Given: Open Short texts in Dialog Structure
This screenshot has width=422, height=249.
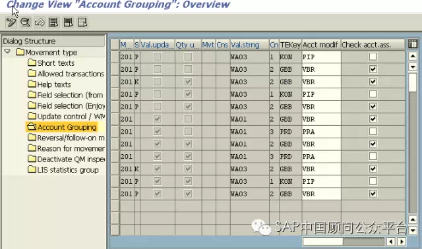Looking at the screenshot, I should click(x=55, y=63).
